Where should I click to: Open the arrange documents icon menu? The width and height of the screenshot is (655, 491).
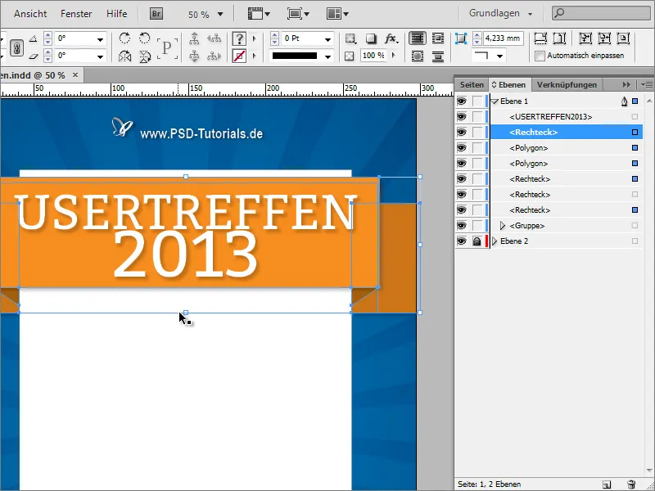click(x=337, y=14)
